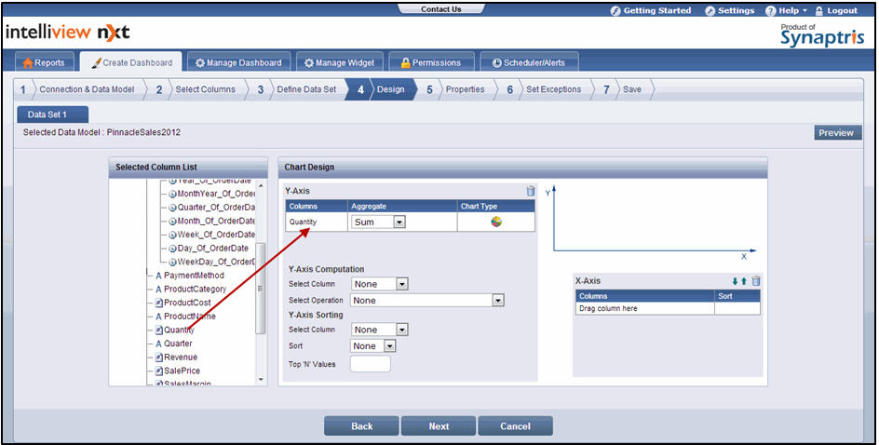Viewport: 879px width, 445px height.
Task: Click the Top 'N' Values input field
Action: tap(371, 364)
